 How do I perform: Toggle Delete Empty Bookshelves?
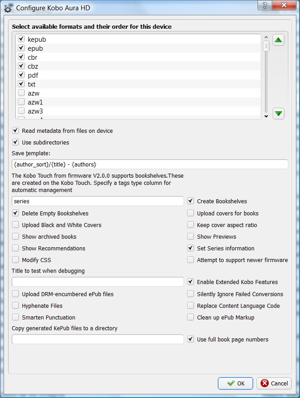point(16,213)
